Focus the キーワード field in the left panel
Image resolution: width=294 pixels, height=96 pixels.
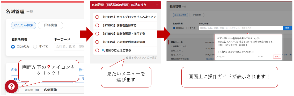tap(69, 47)
